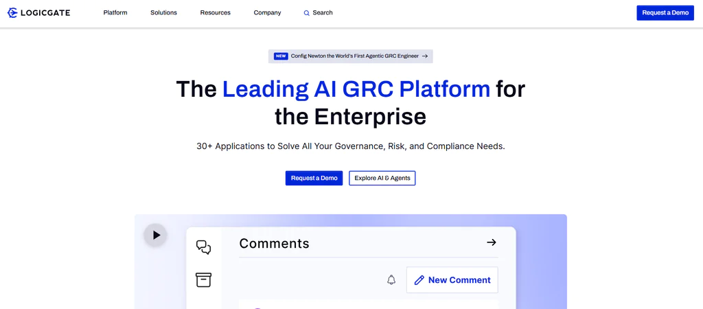Open the Resources menu
Screen dimensions: 703x309
[x=215, y=12]
